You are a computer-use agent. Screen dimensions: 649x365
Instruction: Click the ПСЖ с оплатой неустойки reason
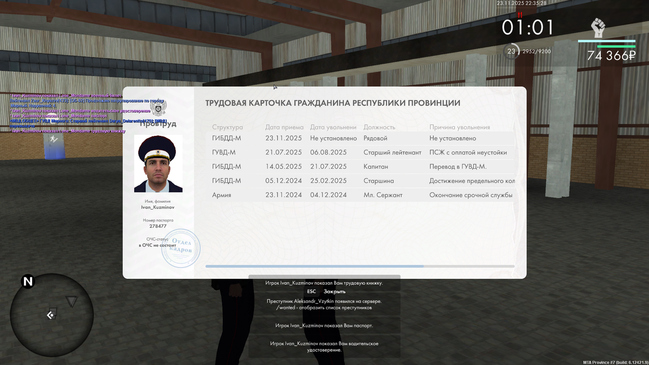point(468,153)
